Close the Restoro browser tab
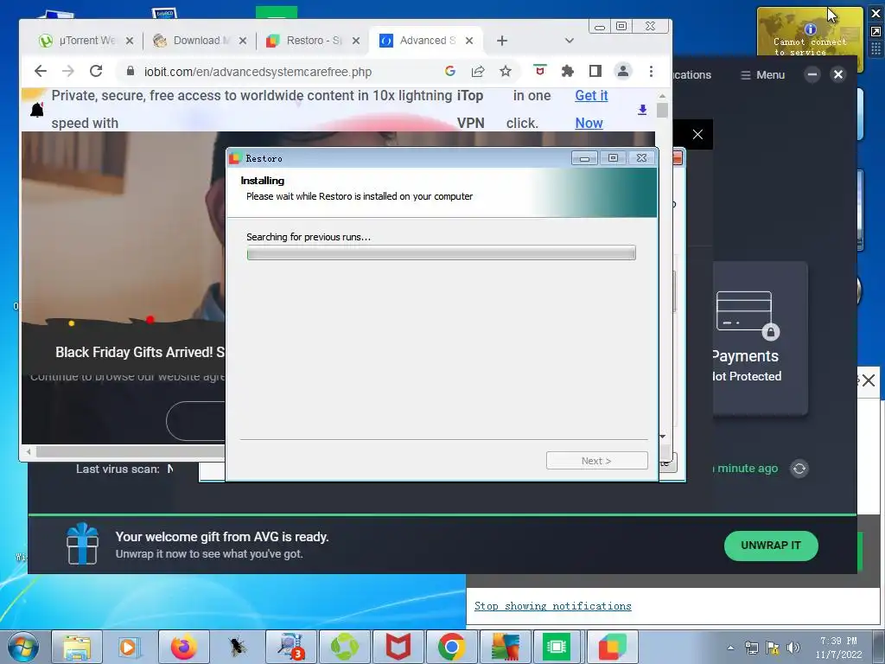The width and height of the screenshot is (885, 664). (x=355, y=41)
